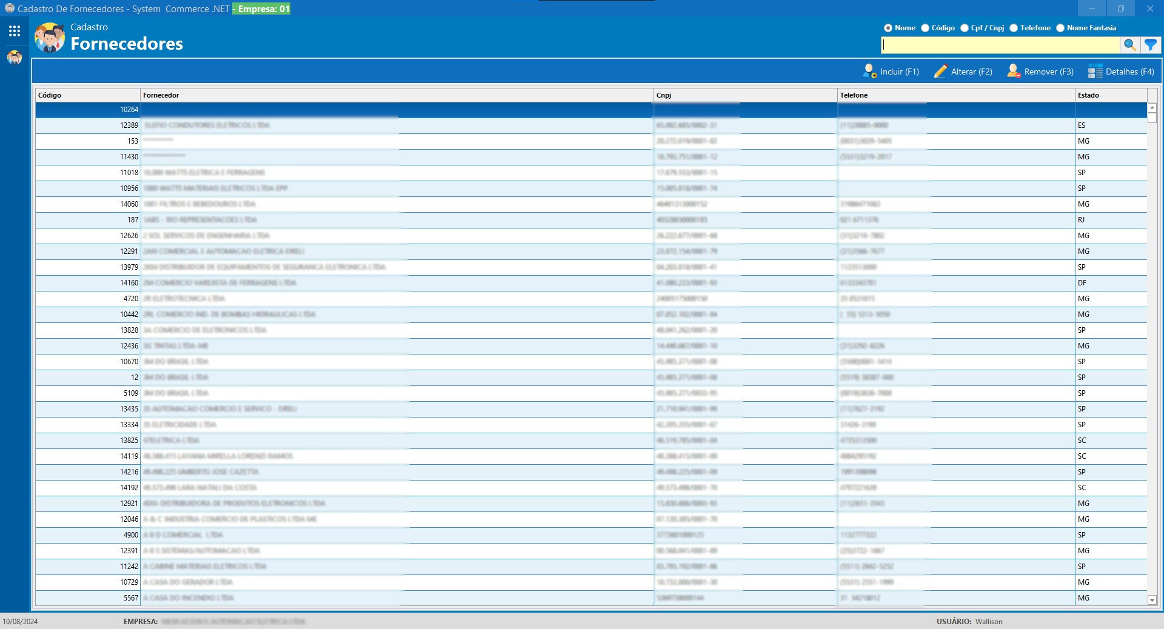Choose the Nome Fantasia radio option
The width and height of the screenshot is (1164, 629).
1060,28
